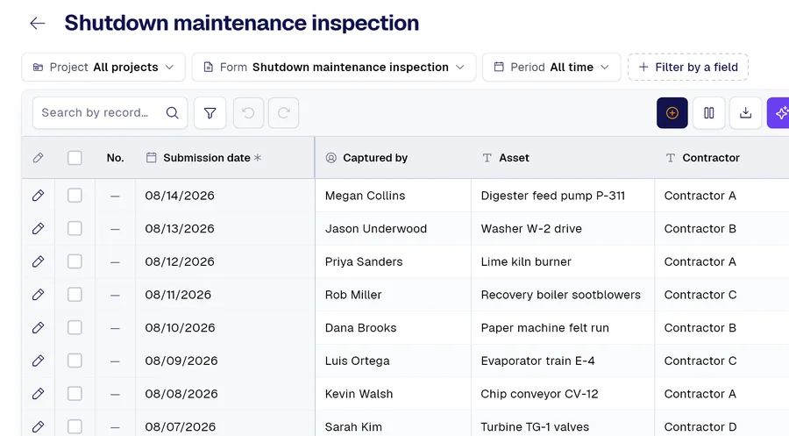Open the funnel filter button
This screenshot has height=436, width=789.
point(210,113)
